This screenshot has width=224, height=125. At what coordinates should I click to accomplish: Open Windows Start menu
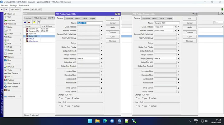click(90, 121)
